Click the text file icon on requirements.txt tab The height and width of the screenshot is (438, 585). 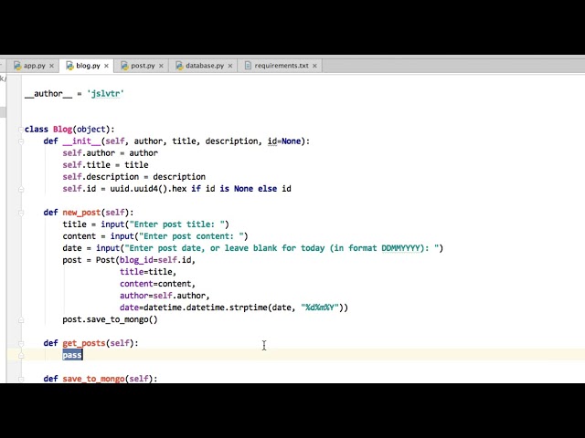click(248, 66)
